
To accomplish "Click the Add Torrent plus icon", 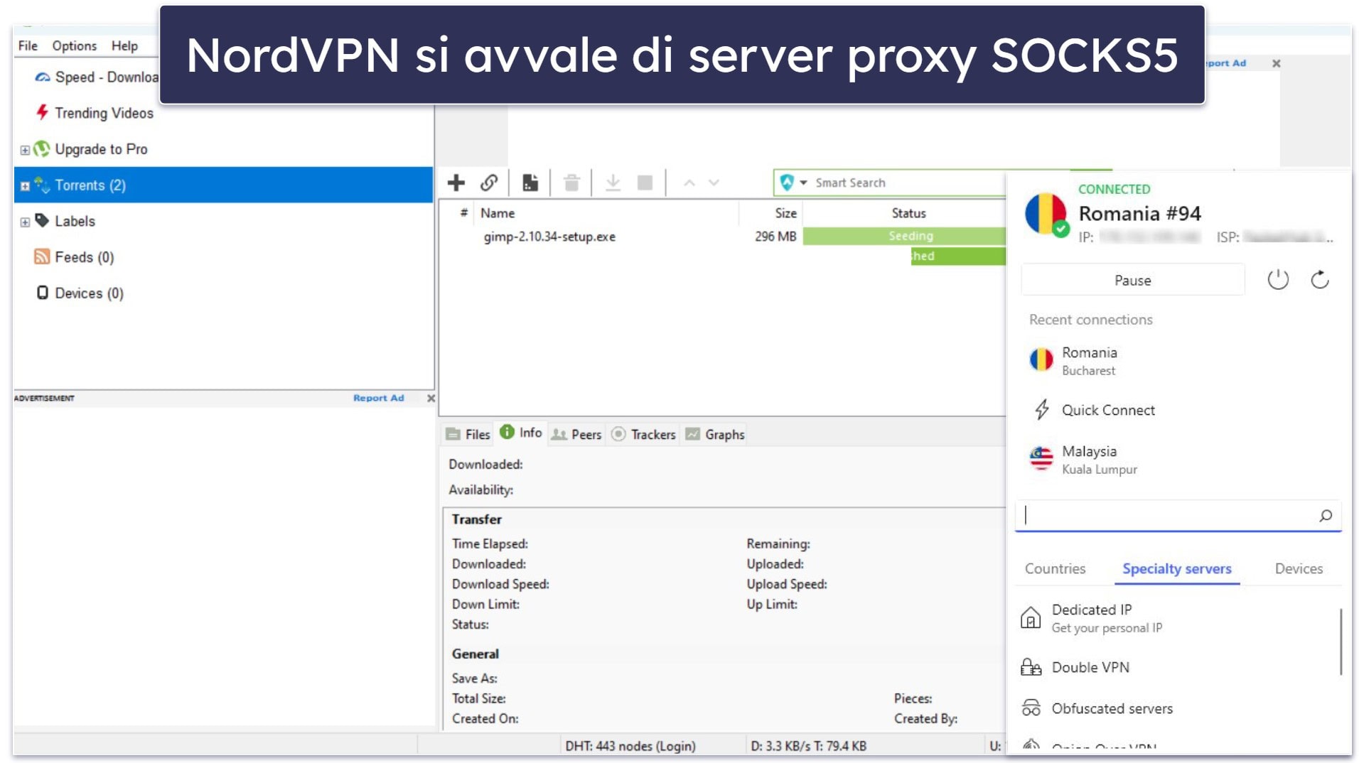I will 456,183.
